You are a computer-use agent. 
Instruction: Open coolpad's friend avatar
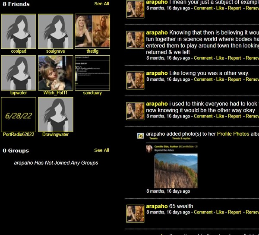(x=19, y=32)
